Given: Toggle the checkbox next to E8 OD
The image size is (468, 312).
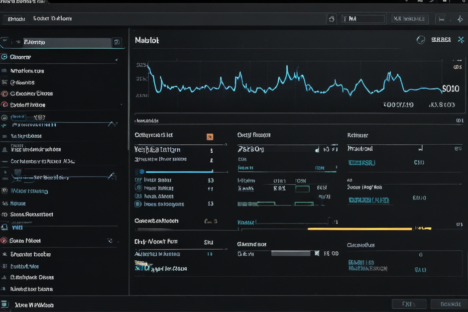Looking at the screenshot, I should coord(317,253).
